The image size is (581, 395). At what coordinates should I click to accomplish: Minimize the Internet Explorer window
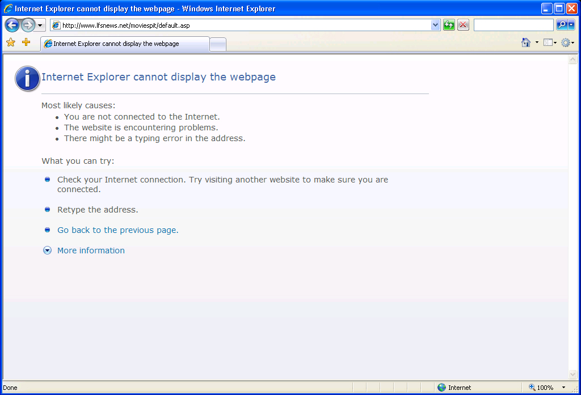click(x=546, y=9)
